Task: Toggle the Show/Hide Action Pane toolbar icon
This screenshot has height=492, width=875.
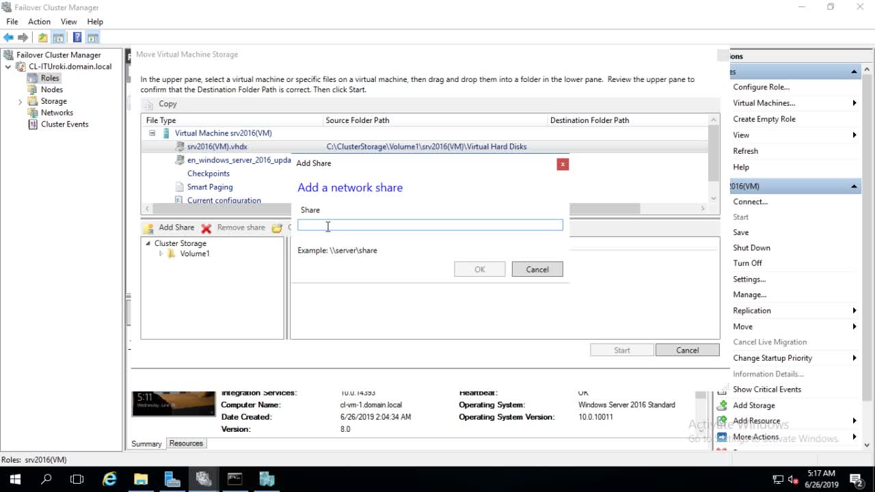Action: point(93,38)
